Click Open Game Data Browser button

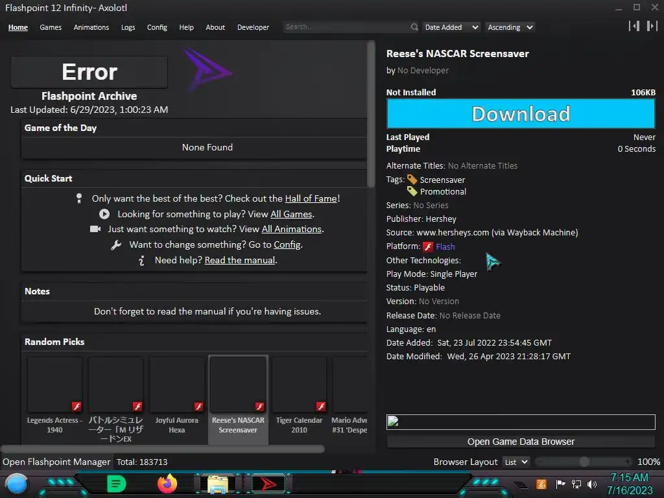coord(521,442)
